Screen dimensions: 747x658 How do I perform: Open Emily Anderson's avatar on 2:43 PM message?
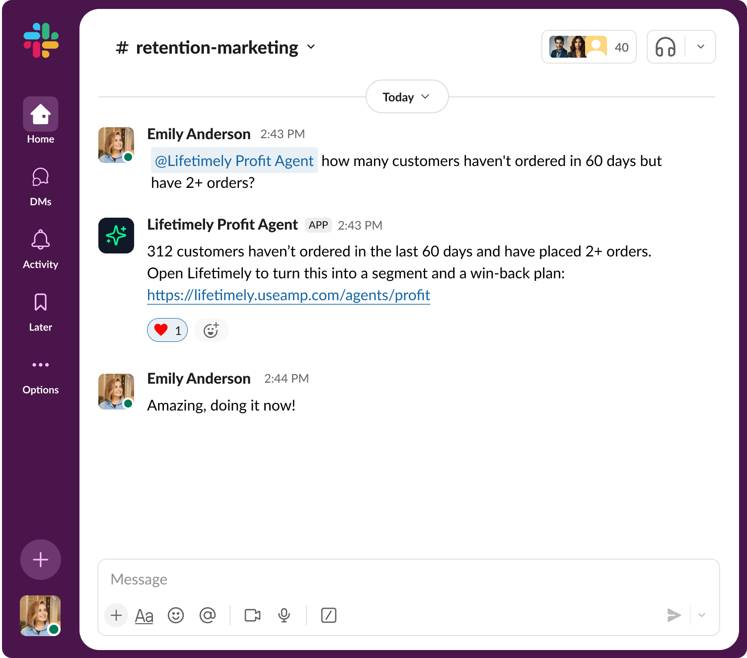(x=116, y=145)
